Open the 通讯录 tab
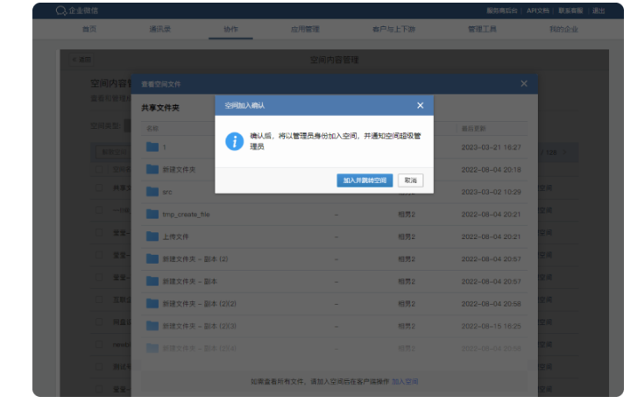This screenshot has width=637, height=410. pyautogui.click(x=159, y=29)
